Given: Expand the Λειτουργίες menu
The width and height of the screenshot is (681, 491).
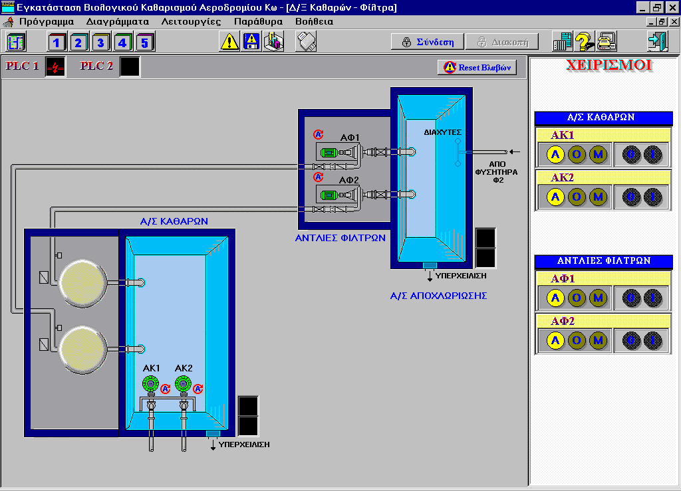Looking at the screenshot, I should (192, 21).
